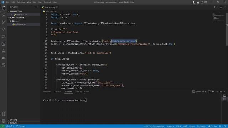The width and height of the screenshot is (228, 128).
Task: Open the Docker view in activity bar
Action: point(4,58)
